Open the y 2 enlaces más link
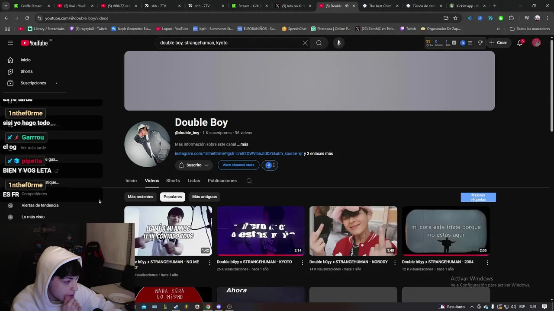Image resolution: width=554 pixels, height=311 pixels. (x=318, y=154)
